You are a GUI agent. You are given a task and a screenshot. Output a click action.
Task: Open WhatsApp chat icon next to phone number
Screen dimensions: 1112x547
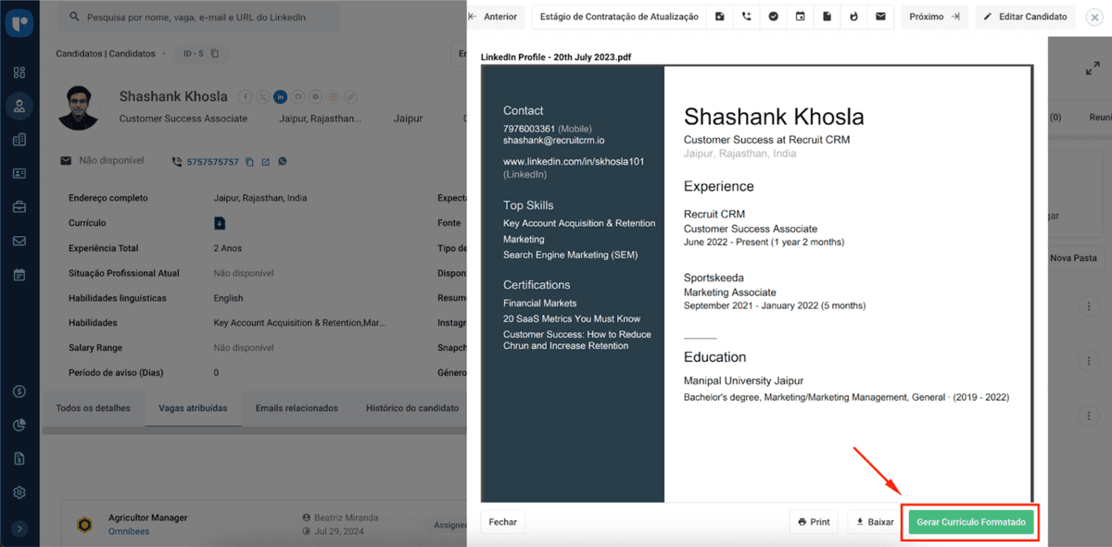tap(283, 162)
